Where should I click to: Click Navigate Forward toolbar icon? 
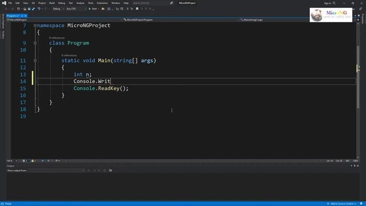[x=13, y=9]
